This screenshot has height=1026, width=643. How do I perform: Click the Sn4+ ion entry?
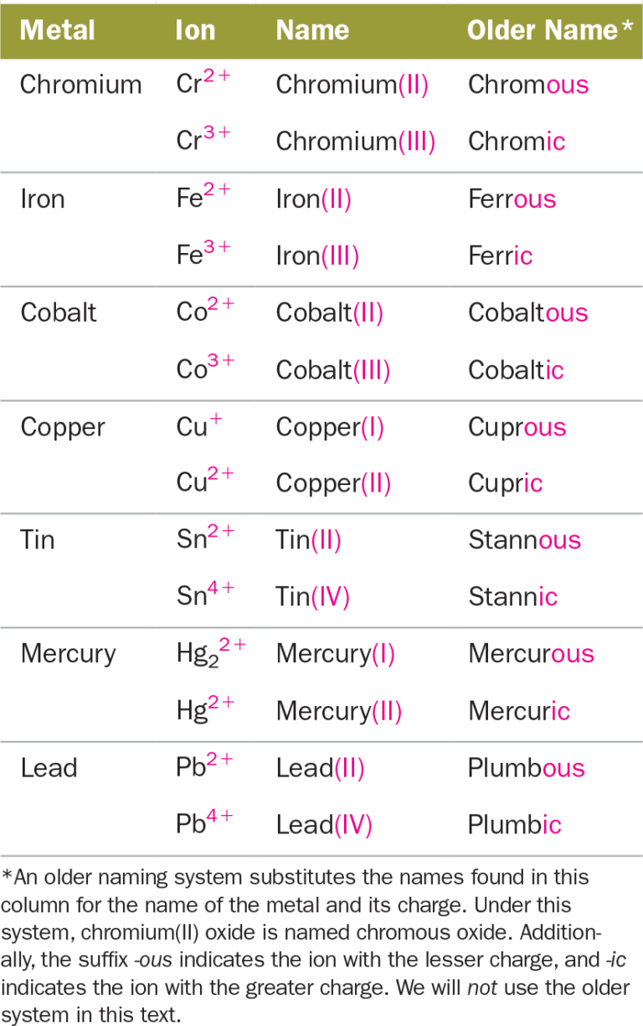[x=205, y=595]
